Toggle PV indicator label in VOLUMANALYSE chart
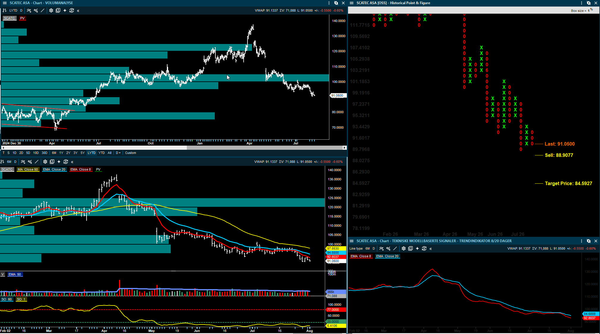The width and height of the screenshot is (600, 334). coord(22,18)
